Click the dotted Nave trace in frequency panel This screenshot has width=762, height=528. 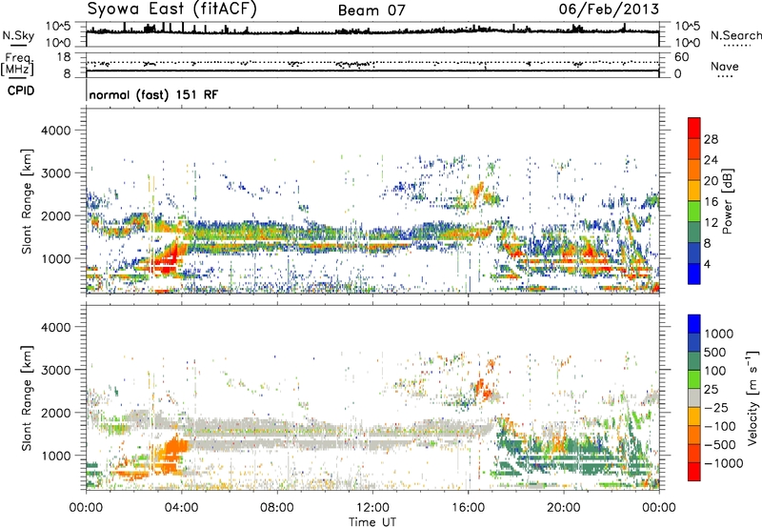pos(372,63)
